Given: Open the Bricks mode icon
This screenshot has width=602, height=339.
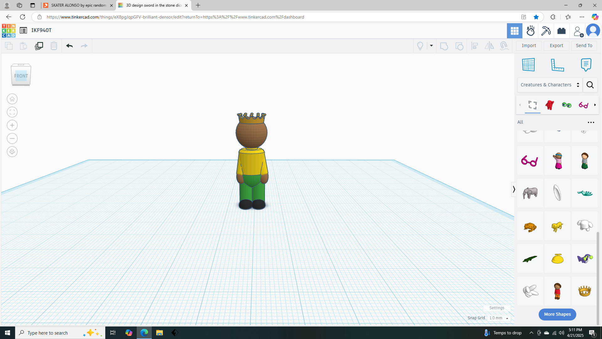Looking at the screenshot, I should click(562, 31).
